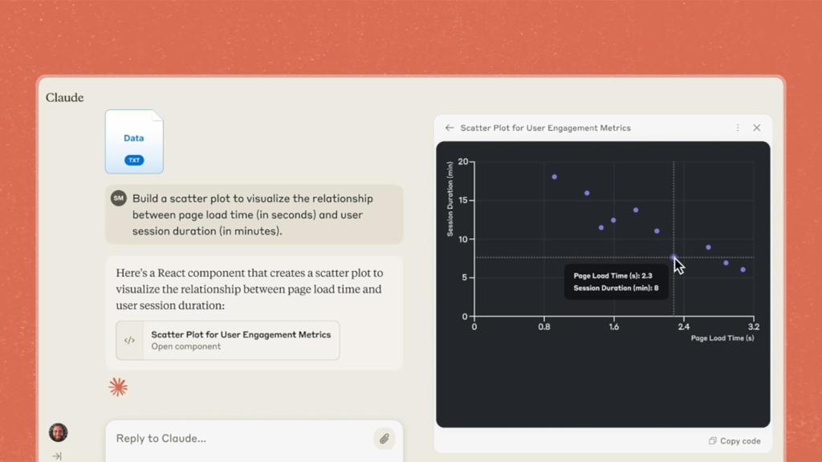Image resolution: width=822 pixels, height=462 pixels.
Task: Click the highest scatter point near 18 minutes
Action: pyautogui.click(x=555, y=176)
